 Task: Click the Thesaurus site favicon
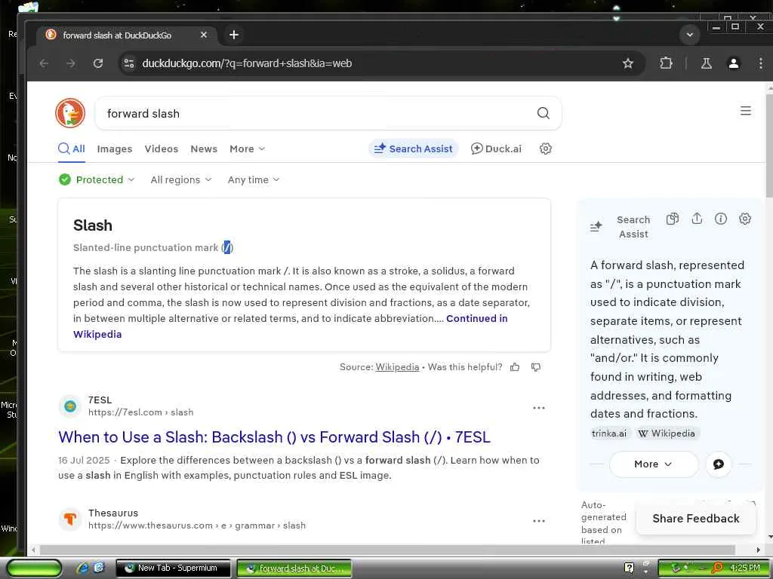pos(70,519)
